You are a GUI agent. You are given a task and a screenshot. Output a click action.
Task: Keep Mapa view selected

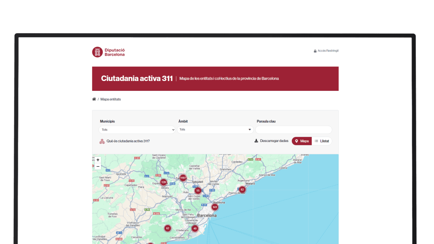[x=301, y=141]
